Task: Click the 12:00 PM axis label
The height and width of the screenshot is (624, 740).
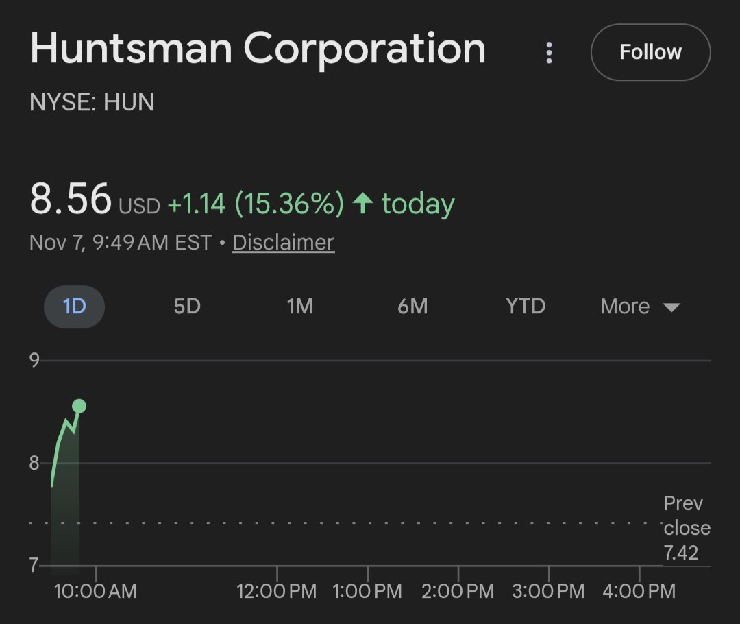Action: [277, 591]
